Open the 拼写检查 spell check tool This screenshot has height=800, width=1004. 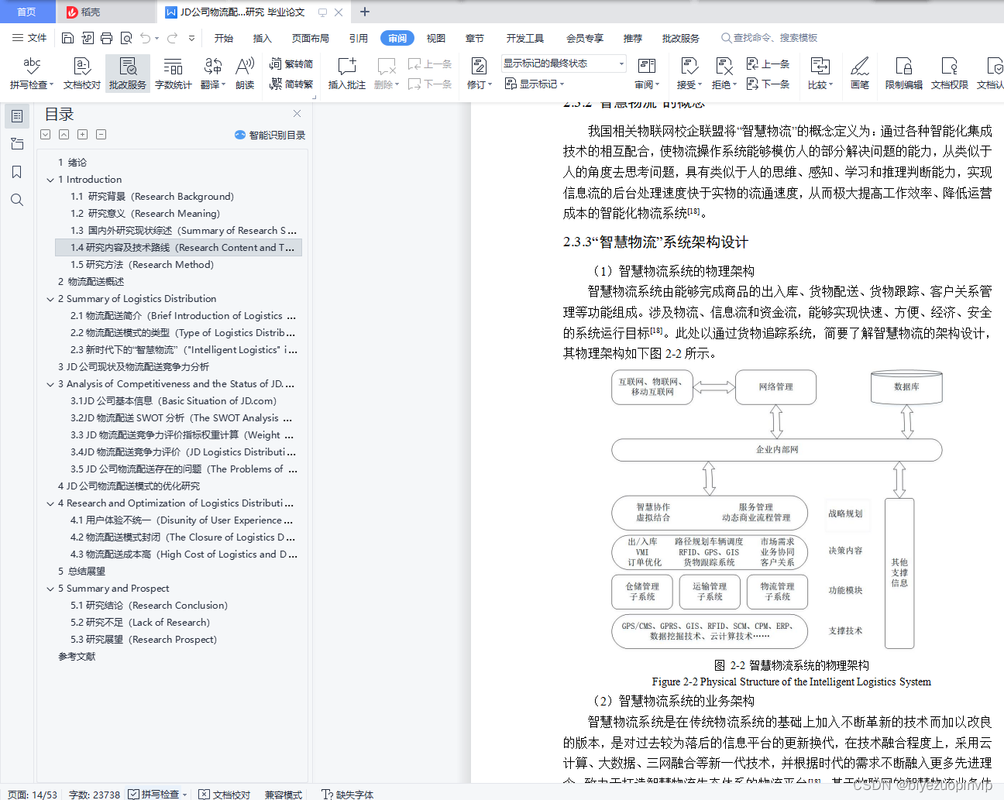(32, 74)
